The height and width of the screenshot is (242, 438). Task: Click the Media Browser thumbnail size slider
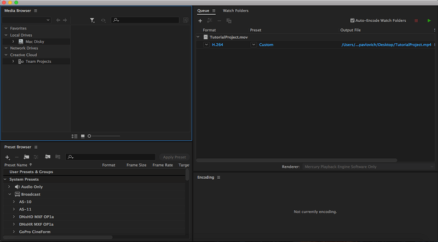(104, 136)
